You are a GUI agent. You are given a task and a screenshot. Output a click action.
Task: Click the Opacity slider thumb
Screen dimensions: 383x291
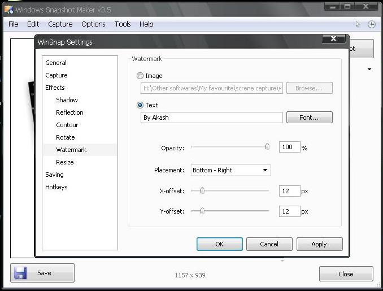(267, 146)
